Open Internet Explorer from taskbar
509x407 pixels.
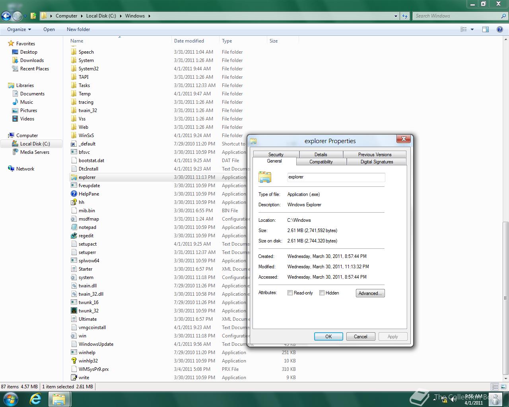(35, 399)
